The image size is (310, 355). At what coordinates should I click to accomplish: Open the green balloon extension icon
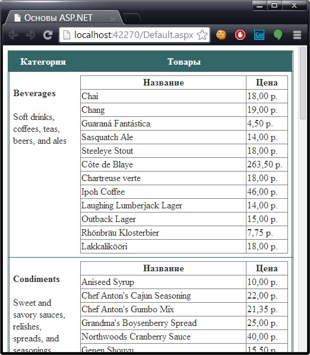(x=278, y=35)
